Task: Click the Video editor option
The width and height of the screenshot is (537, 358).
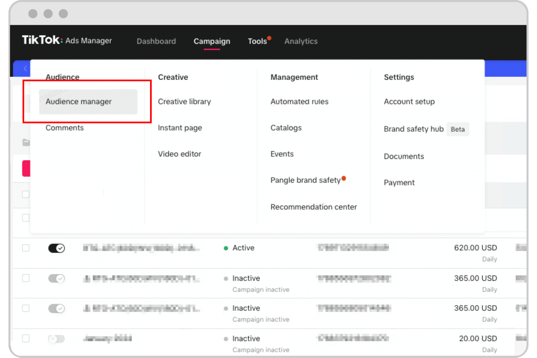Action: (180, 154)
